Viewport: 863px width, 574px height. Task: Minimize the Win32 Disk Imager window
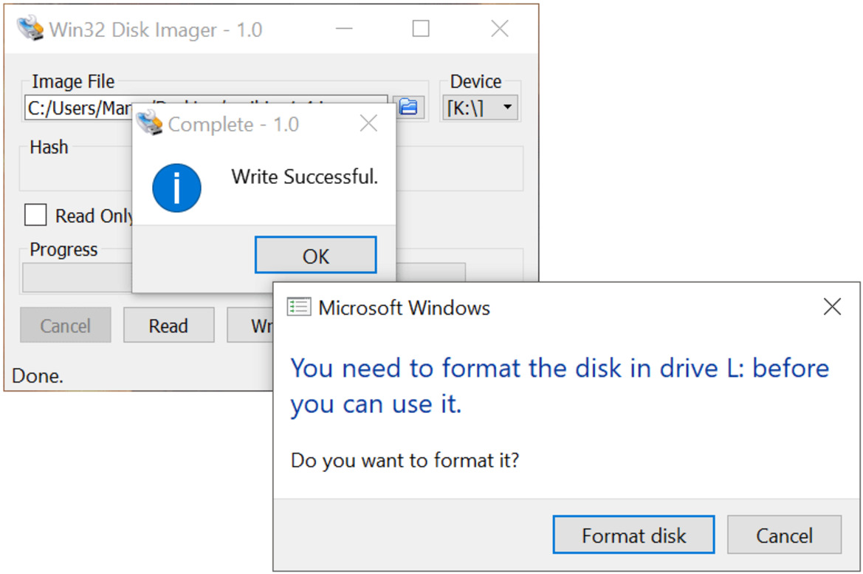pyautogui.click(x=344, y=29)
